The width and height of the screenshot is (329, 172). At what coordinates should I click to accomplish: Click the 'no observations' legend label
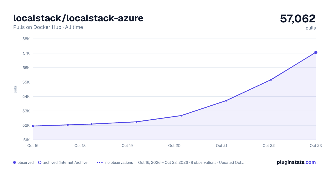point(119,162)
